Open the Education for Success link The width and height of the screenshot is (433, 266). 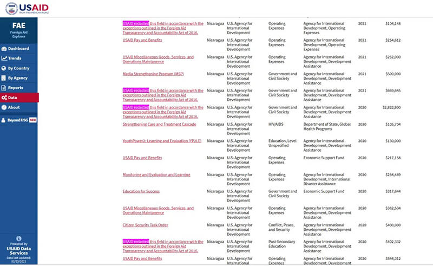click(x=141, y=191)
